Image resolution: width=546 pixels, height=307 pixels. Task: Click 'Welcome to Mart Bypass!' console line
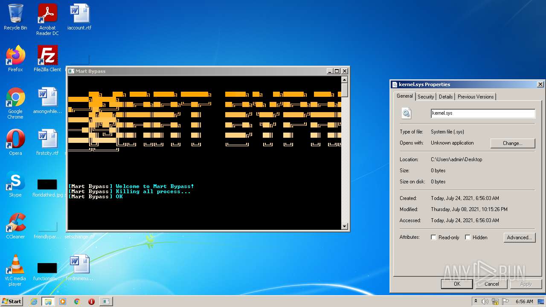(131, 186)
